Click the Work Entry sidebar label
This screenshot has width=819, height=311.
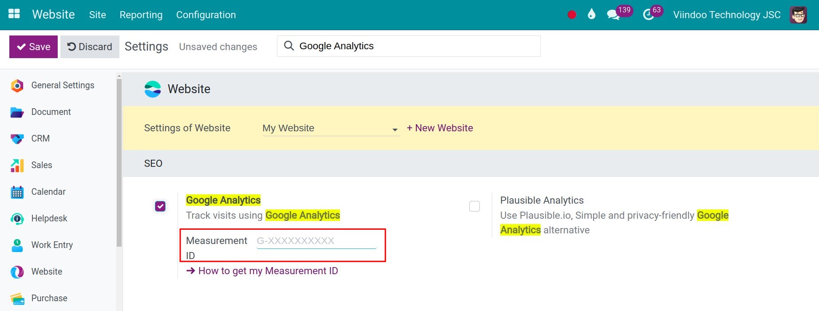click(52, 245)
